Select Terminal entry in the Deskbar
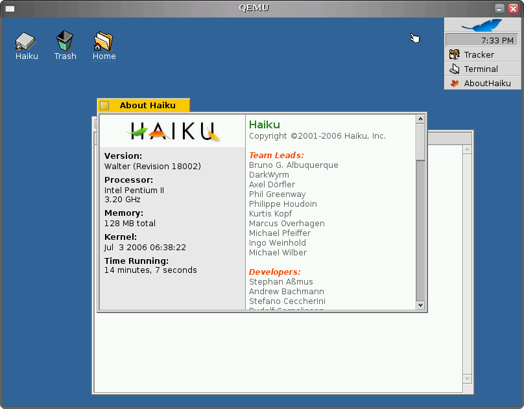Viewport: 524px width, 409px height. click(x=482, y=69)
